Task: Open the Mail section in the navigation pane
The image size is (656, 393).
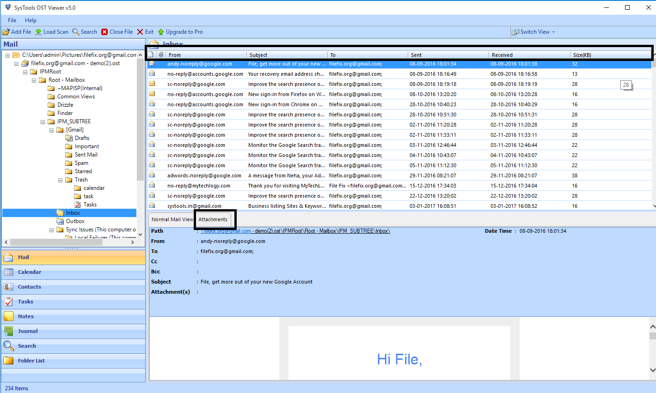Action: click(x=73, y=257)
